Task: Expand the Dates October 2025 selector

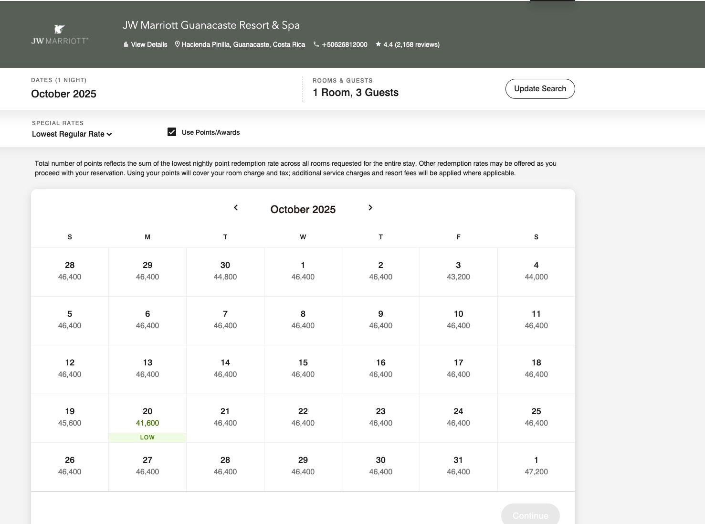Action: [x=64, y=94]
